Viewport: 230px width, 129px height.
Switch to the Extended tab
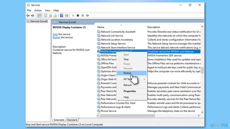59,120
